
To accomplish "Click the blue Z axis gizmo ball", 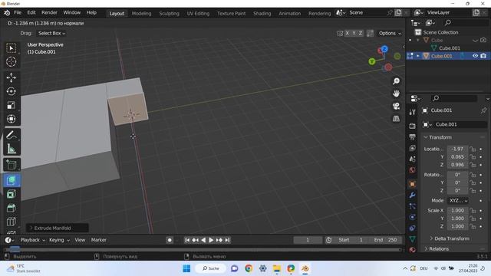I will tap(384, 49).
